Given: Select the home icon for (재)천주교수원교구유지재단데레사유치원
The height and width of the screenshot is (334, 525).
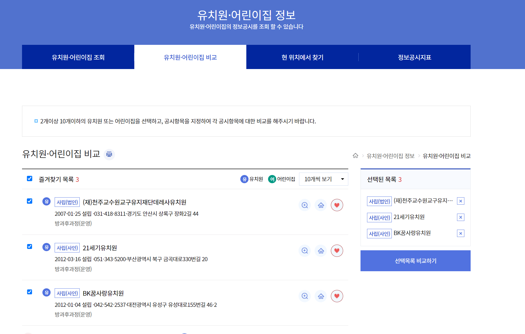Looking at the screenshot, I should coord(321,205).
